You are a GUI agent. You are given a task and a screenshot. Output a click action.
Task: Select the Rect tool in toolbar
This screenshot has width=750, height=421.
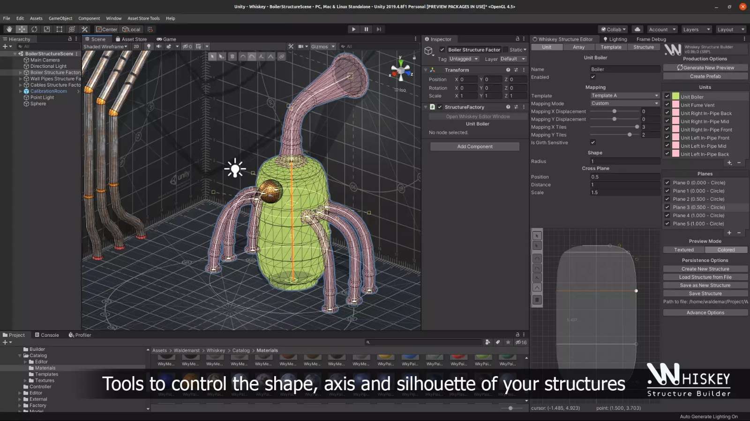60,29
